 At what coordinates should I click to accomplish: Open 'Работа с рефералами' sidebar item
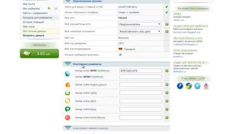pos(35,13)
